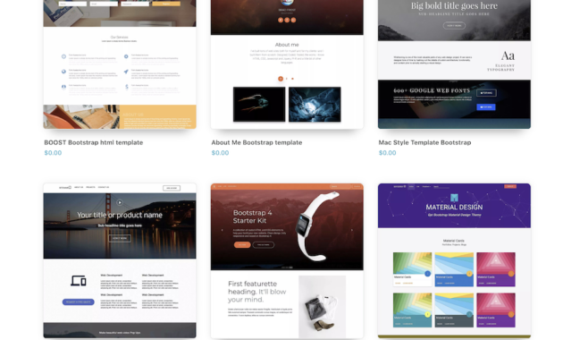
Task: Open the Mac Style Template Bootstrap thumbnail
Action: tap(454, 64)
